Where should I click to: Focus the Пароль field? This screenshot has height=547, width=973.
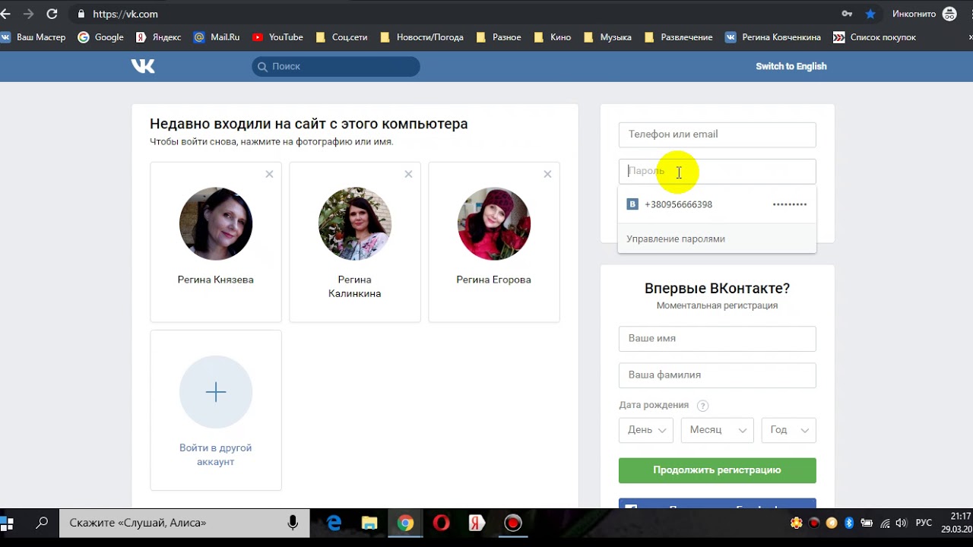click(718, 171)
